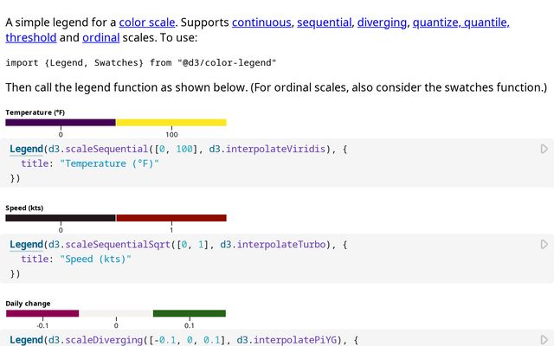The height and width of the screenshot is (346, 554).
Task: Click the magenta Daily change swatch
Action: tap(42, 312)
